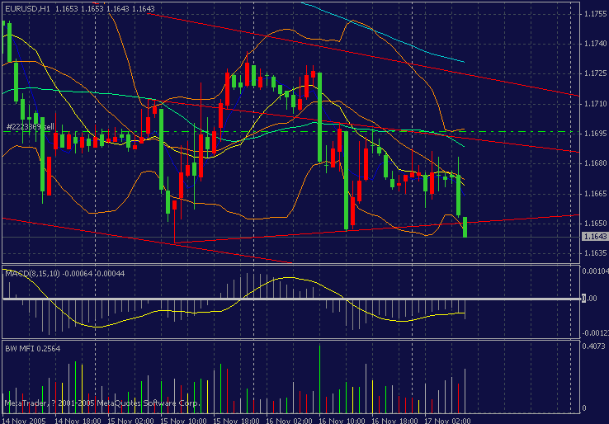Click the 1.1680 price axis label
The image size is (609, 424).
tap(595, 163)
